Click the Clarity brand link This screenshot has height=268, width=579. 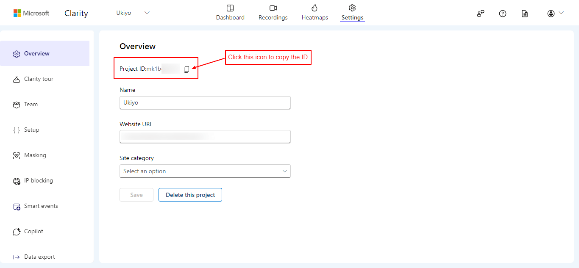click(76, 13)
